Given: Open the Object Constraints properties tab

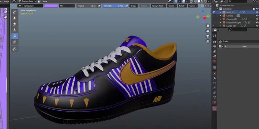Looking at the screenshot, I should (215, 93).
